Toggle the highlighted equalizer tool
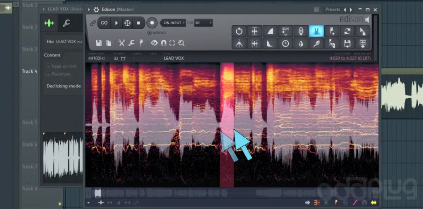This screenshot has width=423, height=209. tap(316, 31)
